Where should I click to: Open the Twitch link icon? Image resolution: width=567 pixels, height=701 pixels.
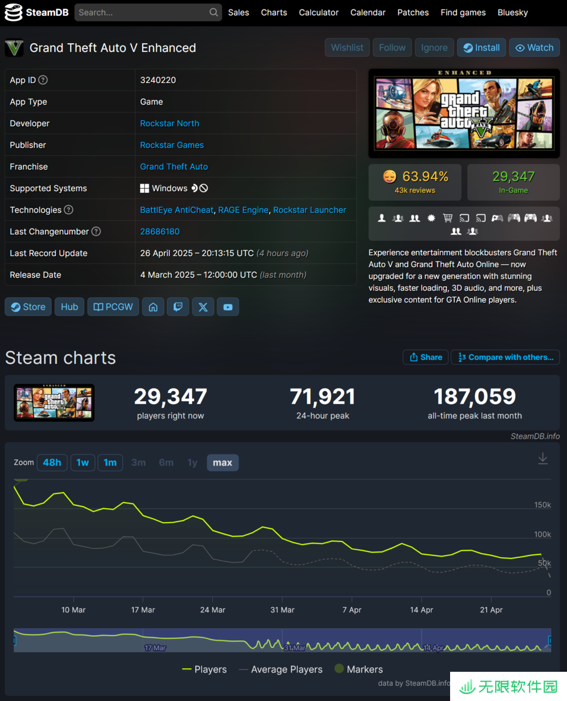pos(178,307)
